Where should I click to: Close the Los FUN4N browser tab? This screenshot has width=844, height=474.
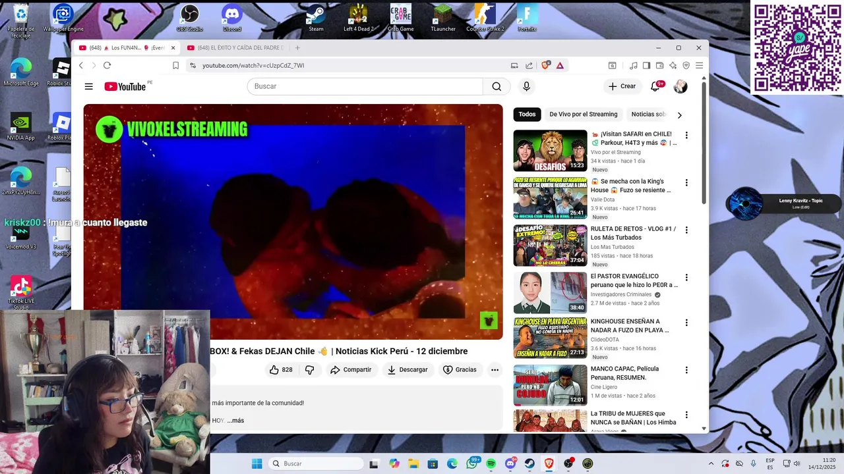point(173,47)
